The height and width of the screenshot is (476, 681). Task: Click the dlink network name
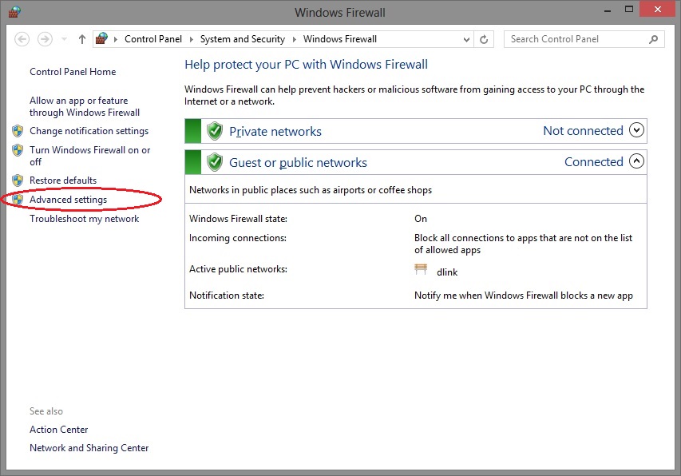coord(447,272)
